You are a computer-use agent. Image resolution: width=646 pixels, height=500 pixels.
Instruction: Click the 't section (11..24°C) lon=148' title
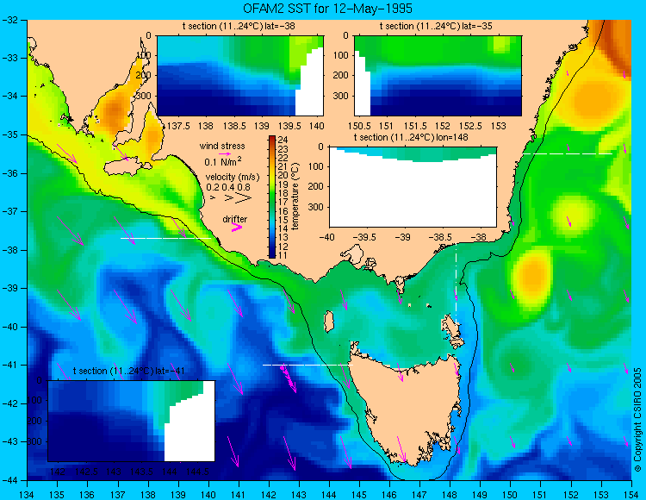tap(411, 137)
